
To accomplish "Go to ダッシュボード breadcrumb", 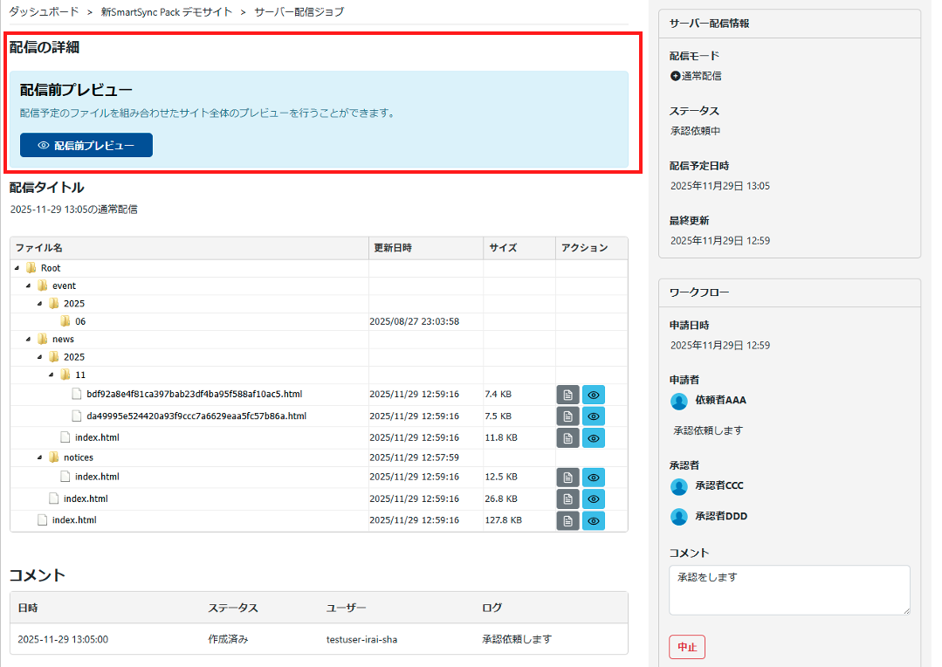I will [x=45, y=12].
